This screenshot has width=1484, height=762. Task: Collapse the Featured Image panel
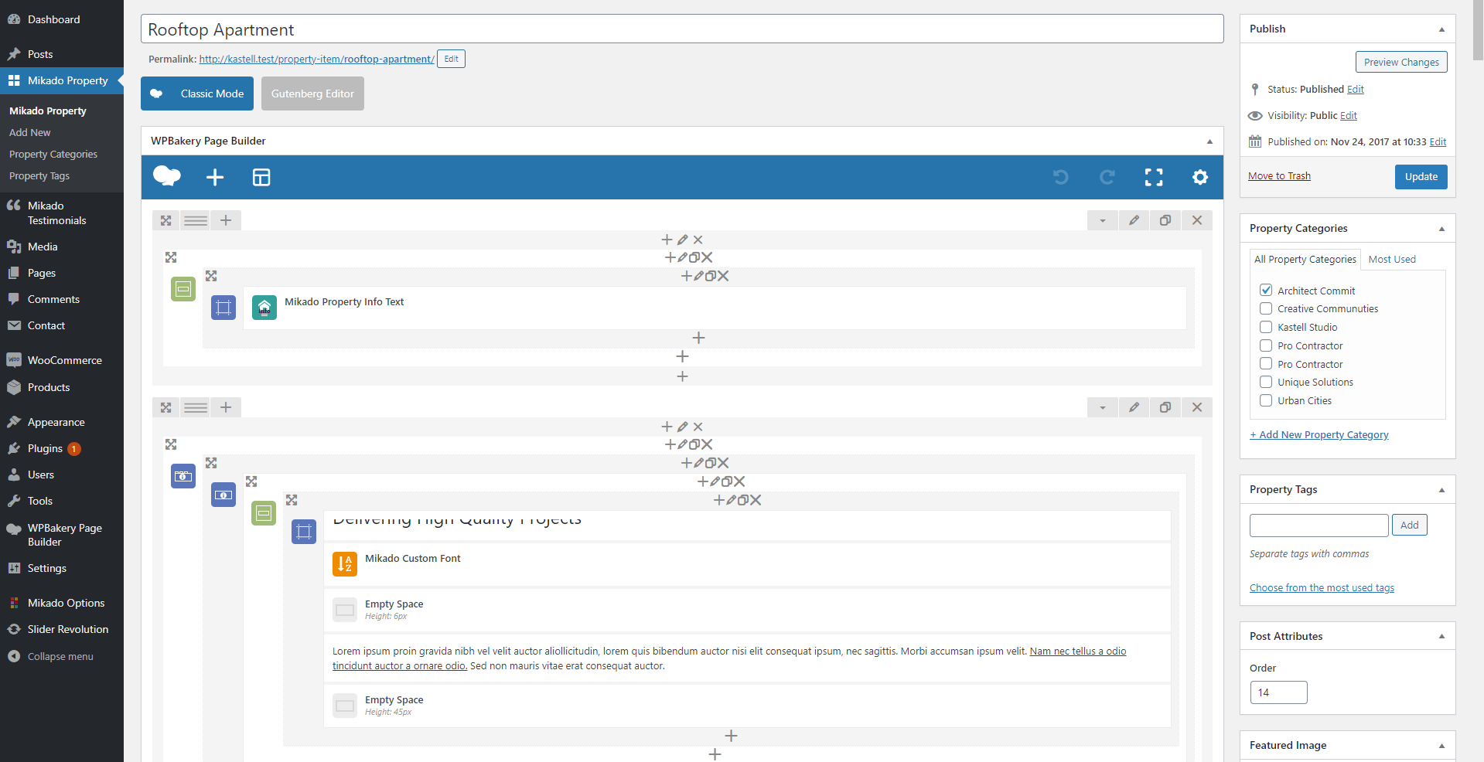1441,746
